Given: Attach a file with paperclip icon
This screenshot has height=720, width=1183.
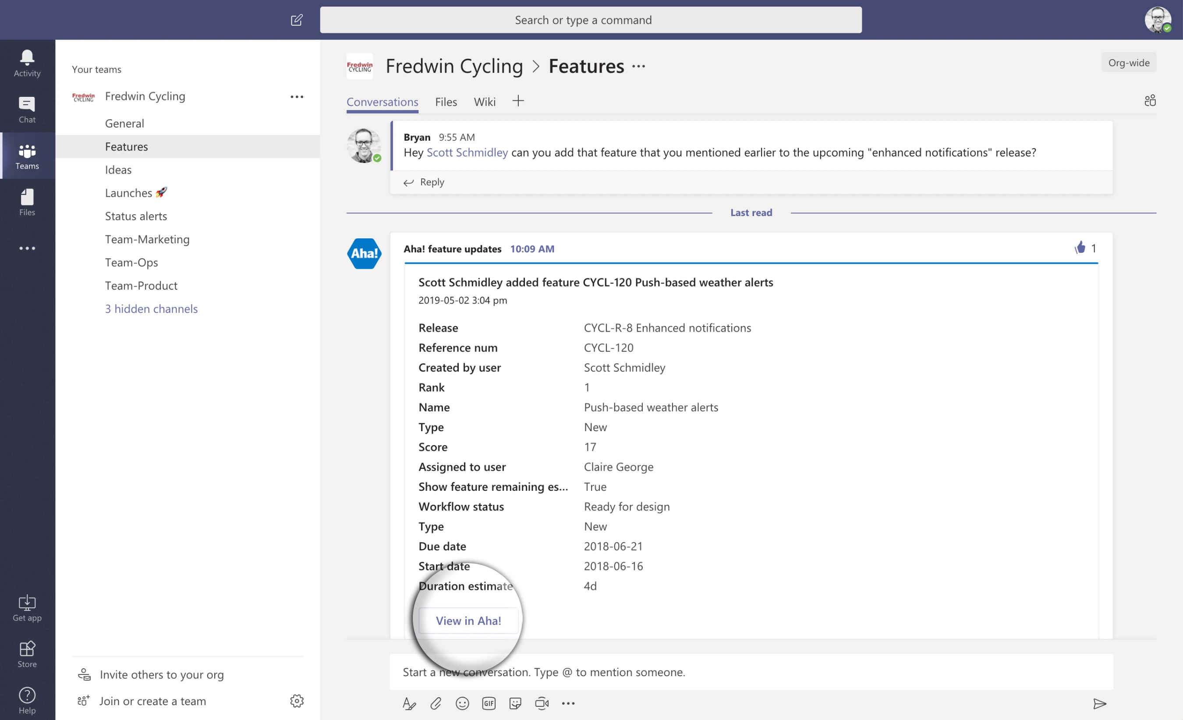Looking at the screenshot, I should pyautogui.click(x=436, y=703).
